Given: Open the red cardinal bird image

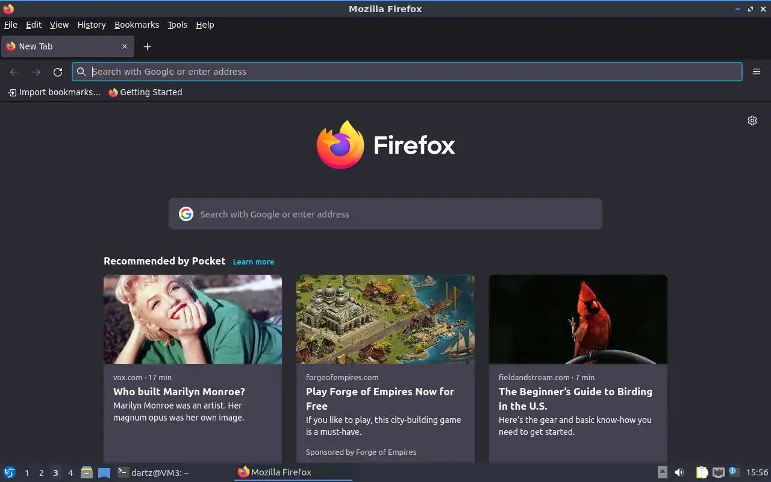Looking at the screenshot, I should 578,319.
